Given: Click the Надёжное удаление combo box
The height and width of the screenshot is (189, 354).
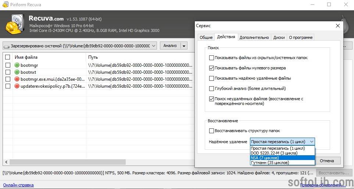Looking at the screenshot, I should pyautogui.click(x=282, y=142).
